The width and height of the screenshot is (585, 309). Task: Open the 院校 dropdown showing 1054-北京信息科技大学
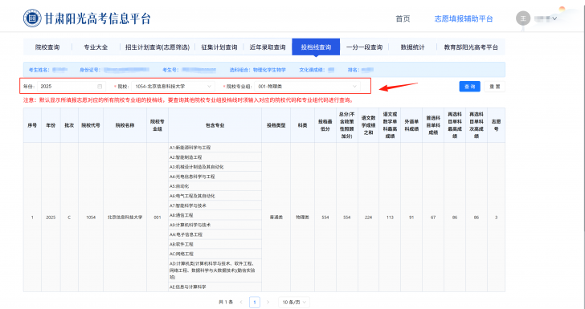173,87
